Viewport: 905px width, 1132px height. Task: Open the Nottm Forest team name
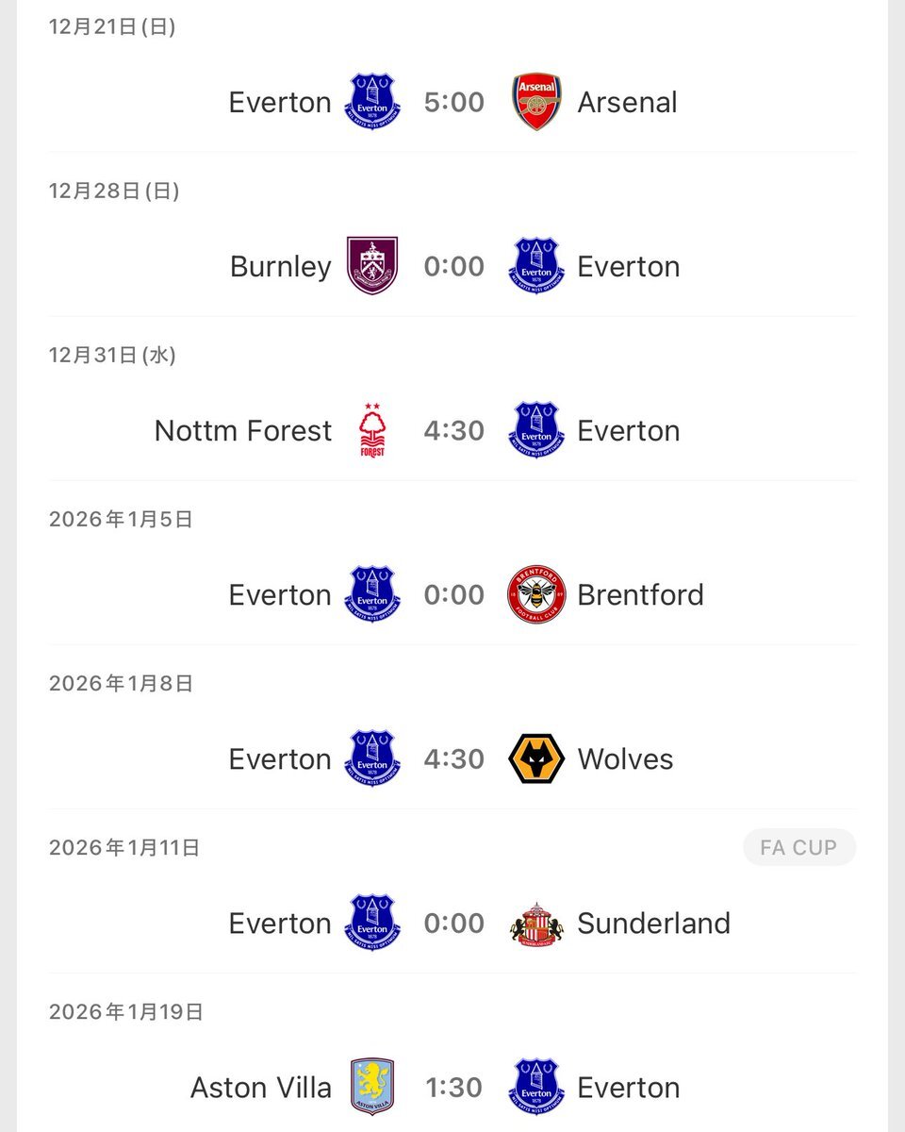click(243, 430)
